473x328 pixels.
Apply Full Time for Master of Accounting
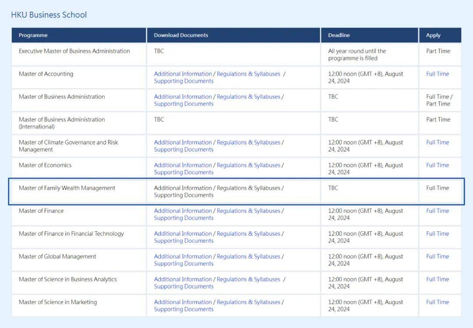click(x=438, y=74)
